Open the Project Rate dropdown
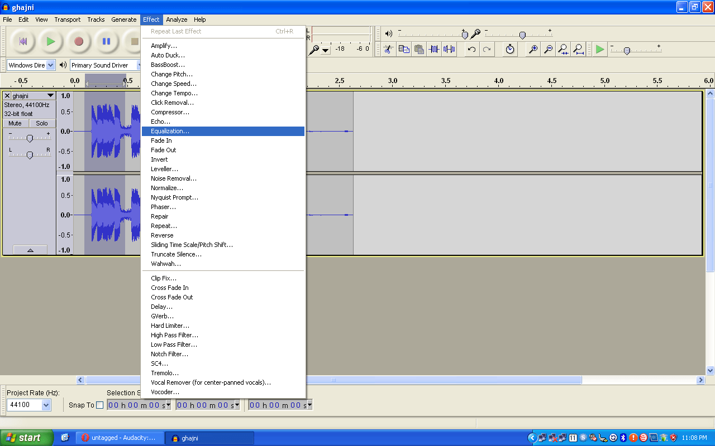Viewport: 715px width, 446px height. [46, 405]
